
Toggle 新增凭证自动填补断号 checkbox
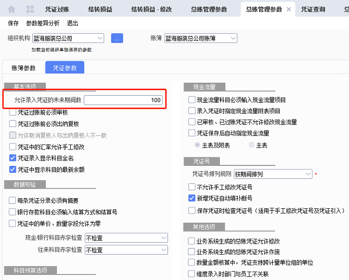192,198
